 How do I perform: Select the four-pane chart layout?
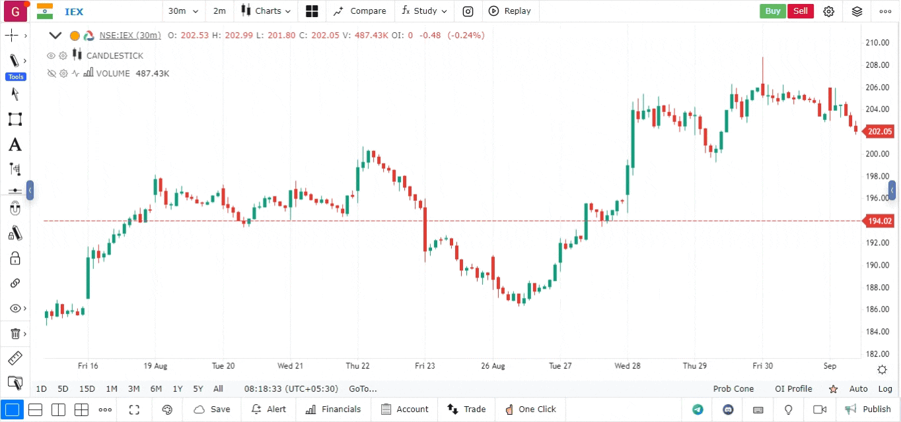[x=81, y=409]
